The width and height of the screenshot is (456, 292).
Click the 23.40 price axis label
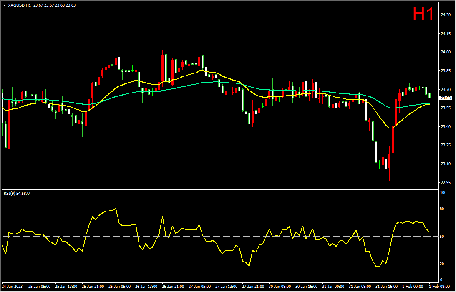(446, 127)
